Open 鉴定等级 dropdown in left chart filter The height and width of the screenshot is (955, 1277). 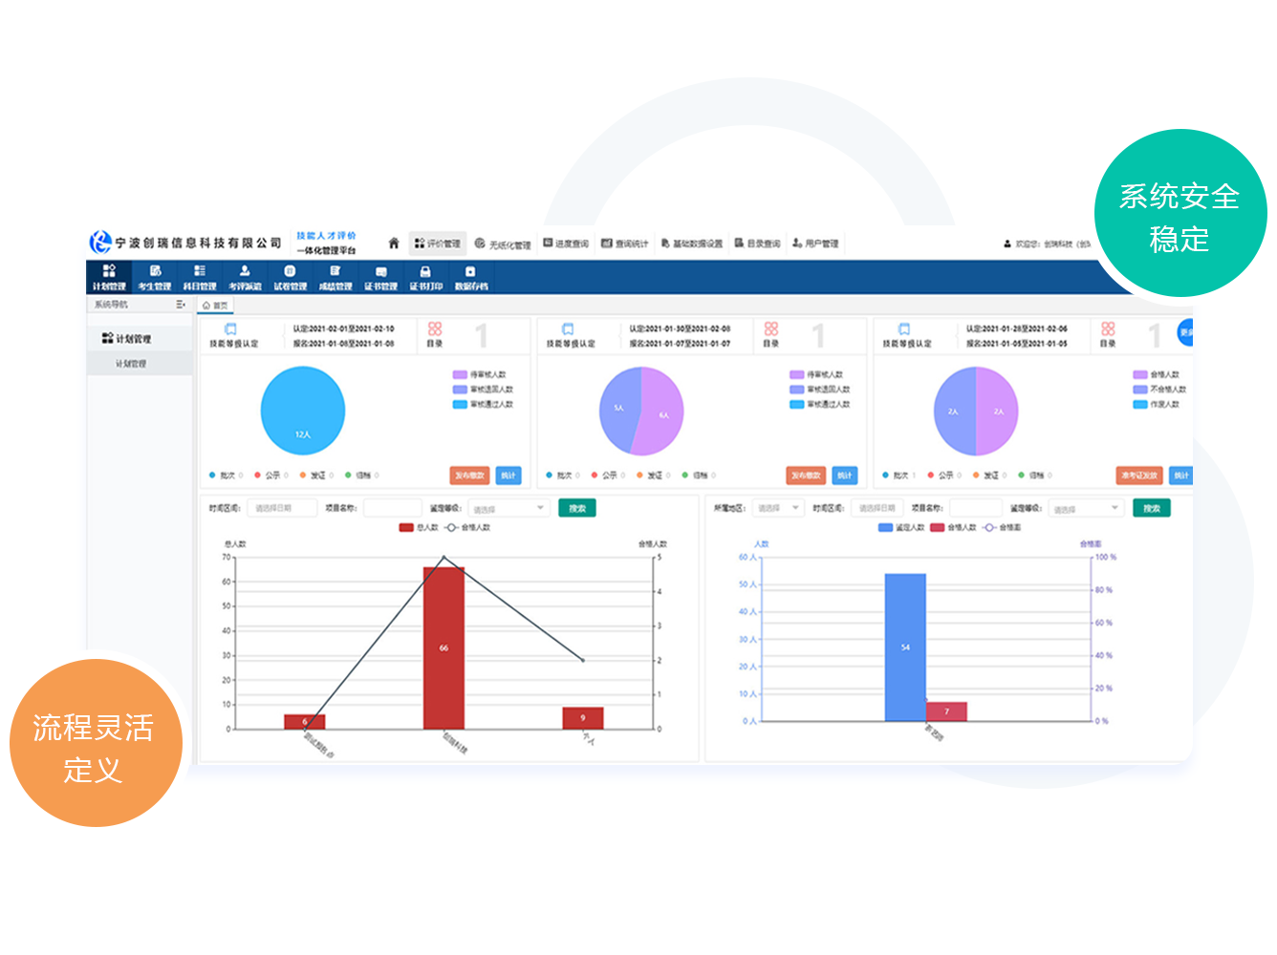pos(509,508)
